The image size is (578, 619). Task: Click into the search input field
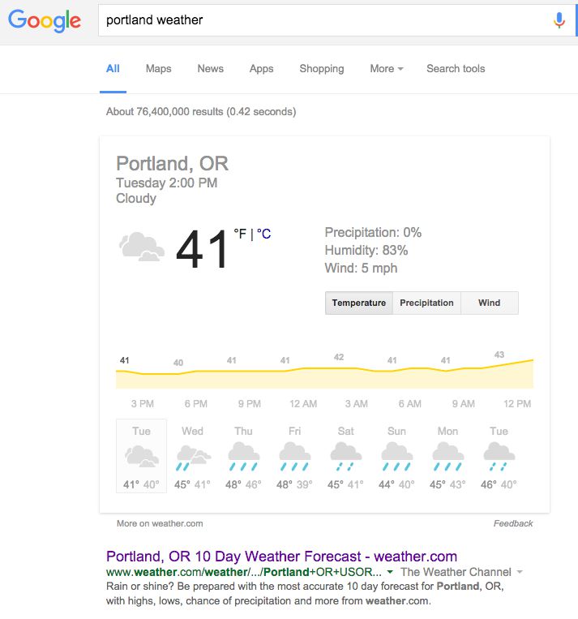point(324,20)
